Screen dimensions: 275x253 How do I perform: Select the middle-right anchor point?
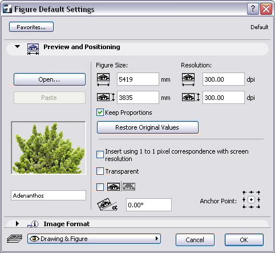258,200
